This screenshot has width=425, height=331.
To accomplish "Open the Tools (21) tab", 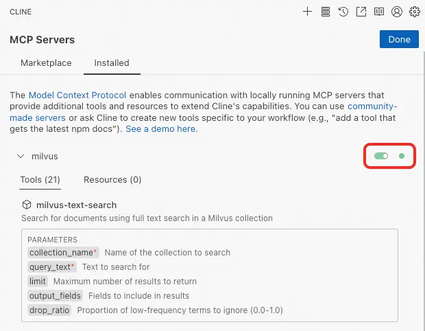I will tap(40, 180).
